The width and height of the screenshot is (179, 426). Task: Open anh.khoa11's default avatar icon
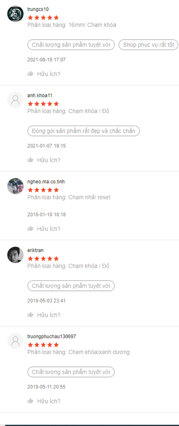click(15, 100)
